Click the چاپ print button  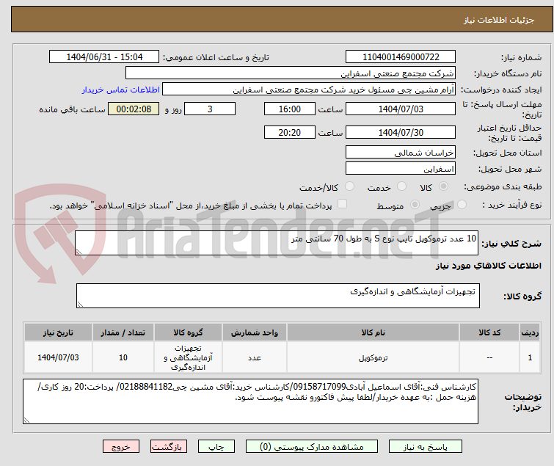click(x=216, y=447)
